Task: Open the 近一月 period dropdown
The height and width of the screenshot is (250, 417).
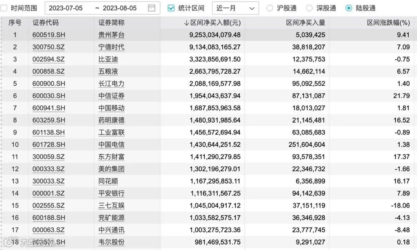Action: point(235,8)
